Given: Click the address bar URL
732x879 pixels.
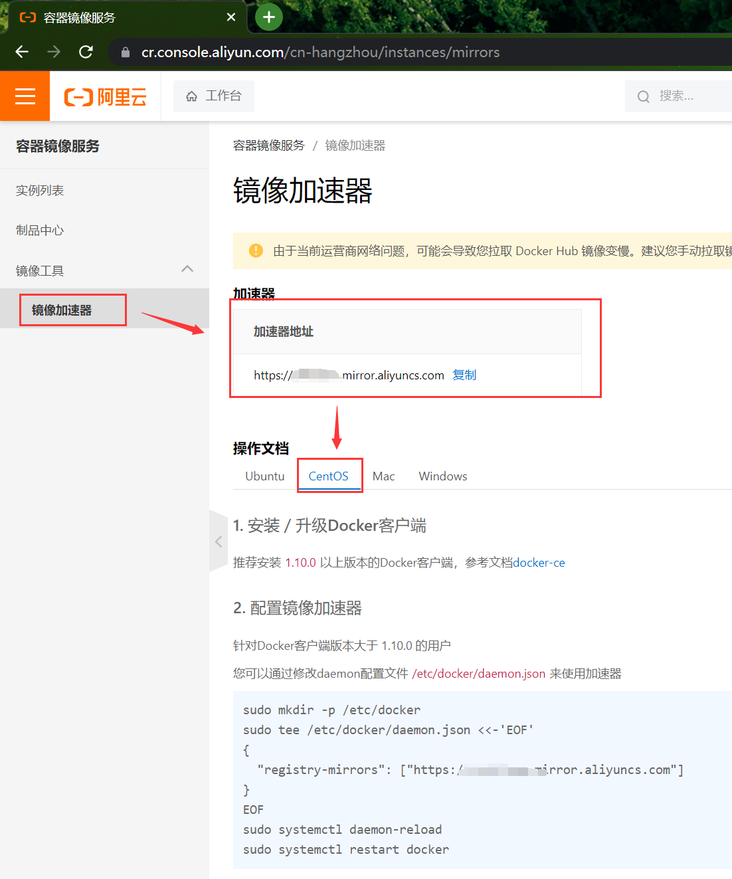Looking at the screenshot, I should pos(320,52).
